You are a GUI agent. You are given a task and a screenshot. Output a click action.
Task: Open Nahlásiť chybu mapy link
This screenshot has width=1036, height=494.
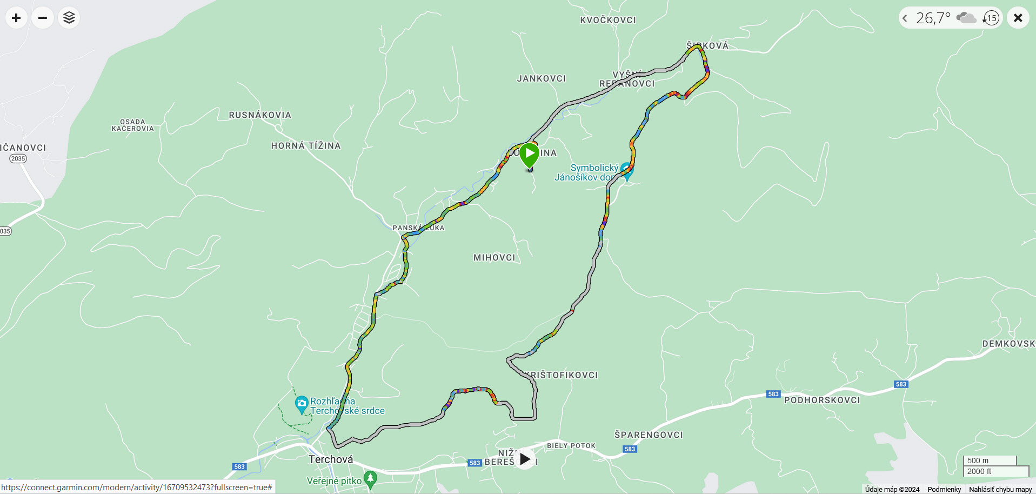(x=1000, y=489)
